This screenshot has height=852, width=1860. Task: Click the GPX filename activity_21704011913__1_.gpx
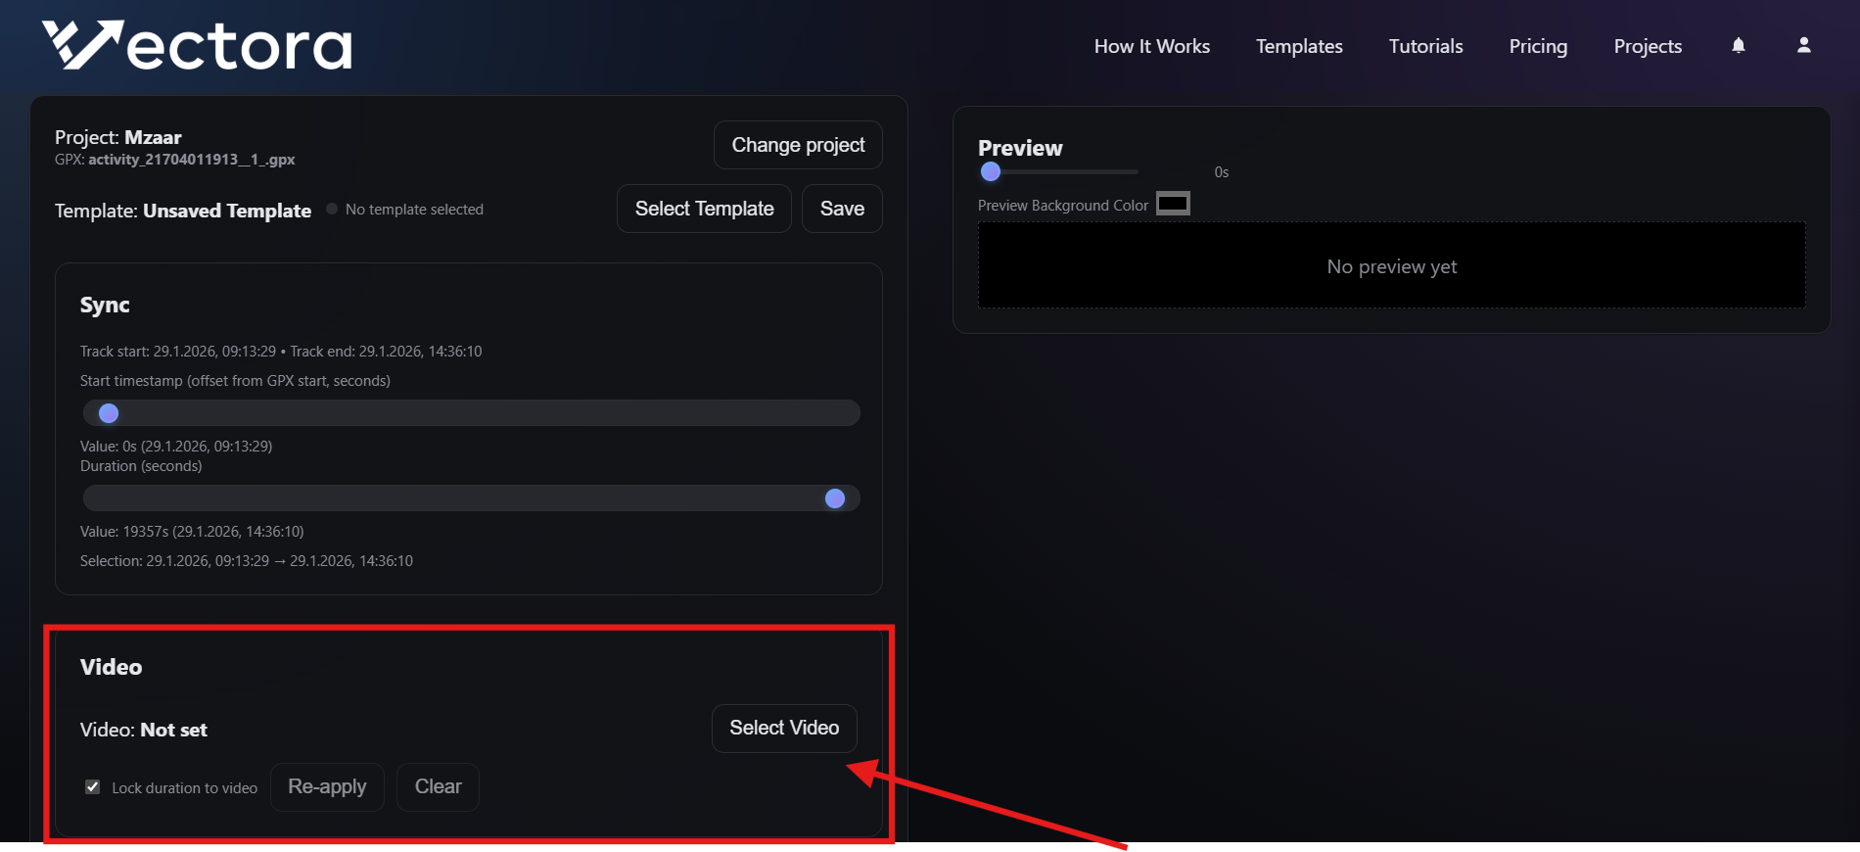coord(191,160)
